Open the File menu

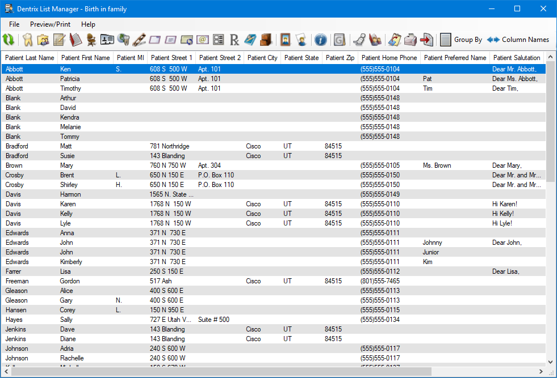coord(14,24)
